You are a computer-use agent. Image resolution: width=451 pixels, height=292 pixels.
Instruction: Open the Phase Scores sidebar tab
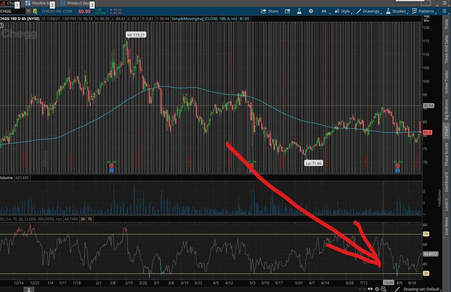coord(446,154)
